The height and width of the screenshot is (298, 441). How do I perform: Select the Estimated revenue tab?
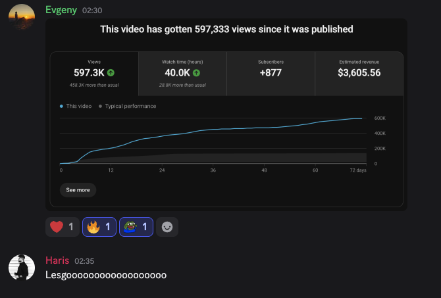pos(359,74)
